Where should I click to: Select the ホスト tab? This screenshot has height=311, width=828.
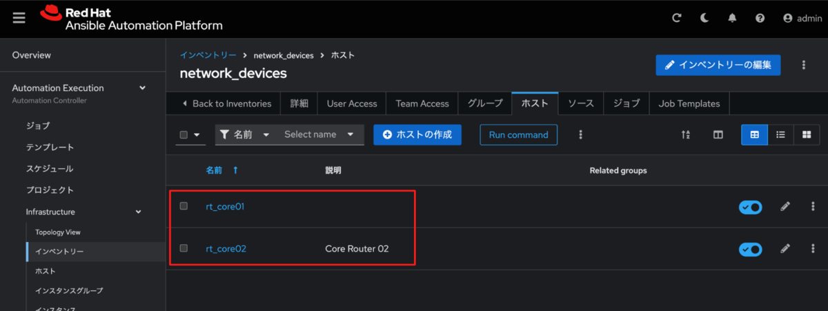[x=535, y=103]
